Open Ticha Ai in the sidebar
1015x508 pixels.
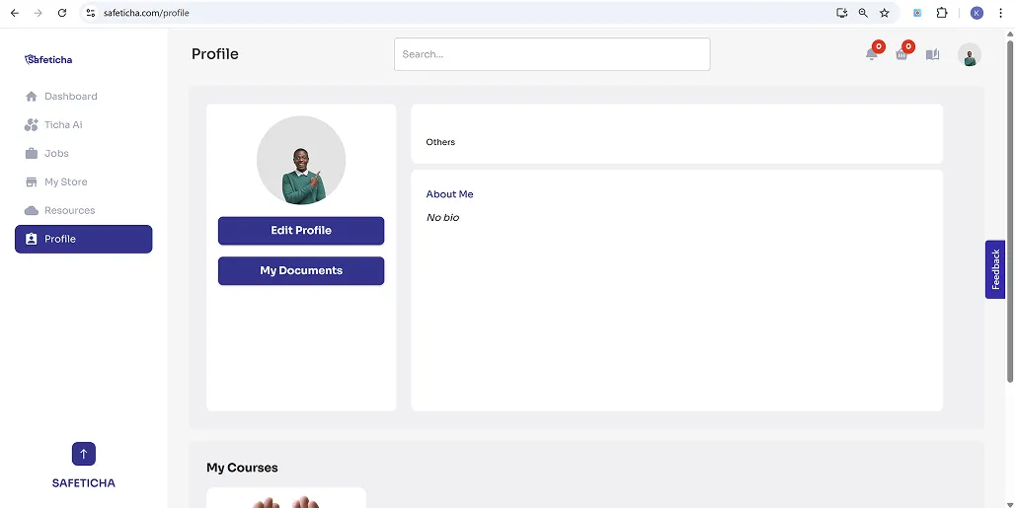coord(84,124)
